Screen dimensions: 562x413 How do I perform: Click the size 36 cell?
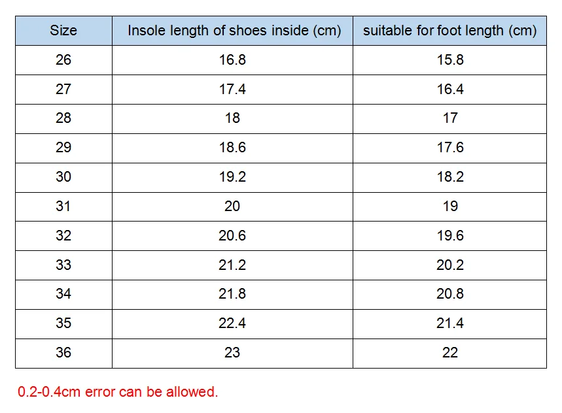click(x=63, y=352)
